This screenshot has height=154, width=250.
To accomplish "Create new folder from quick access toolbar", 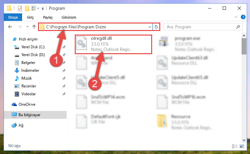I will pos(27,8).
